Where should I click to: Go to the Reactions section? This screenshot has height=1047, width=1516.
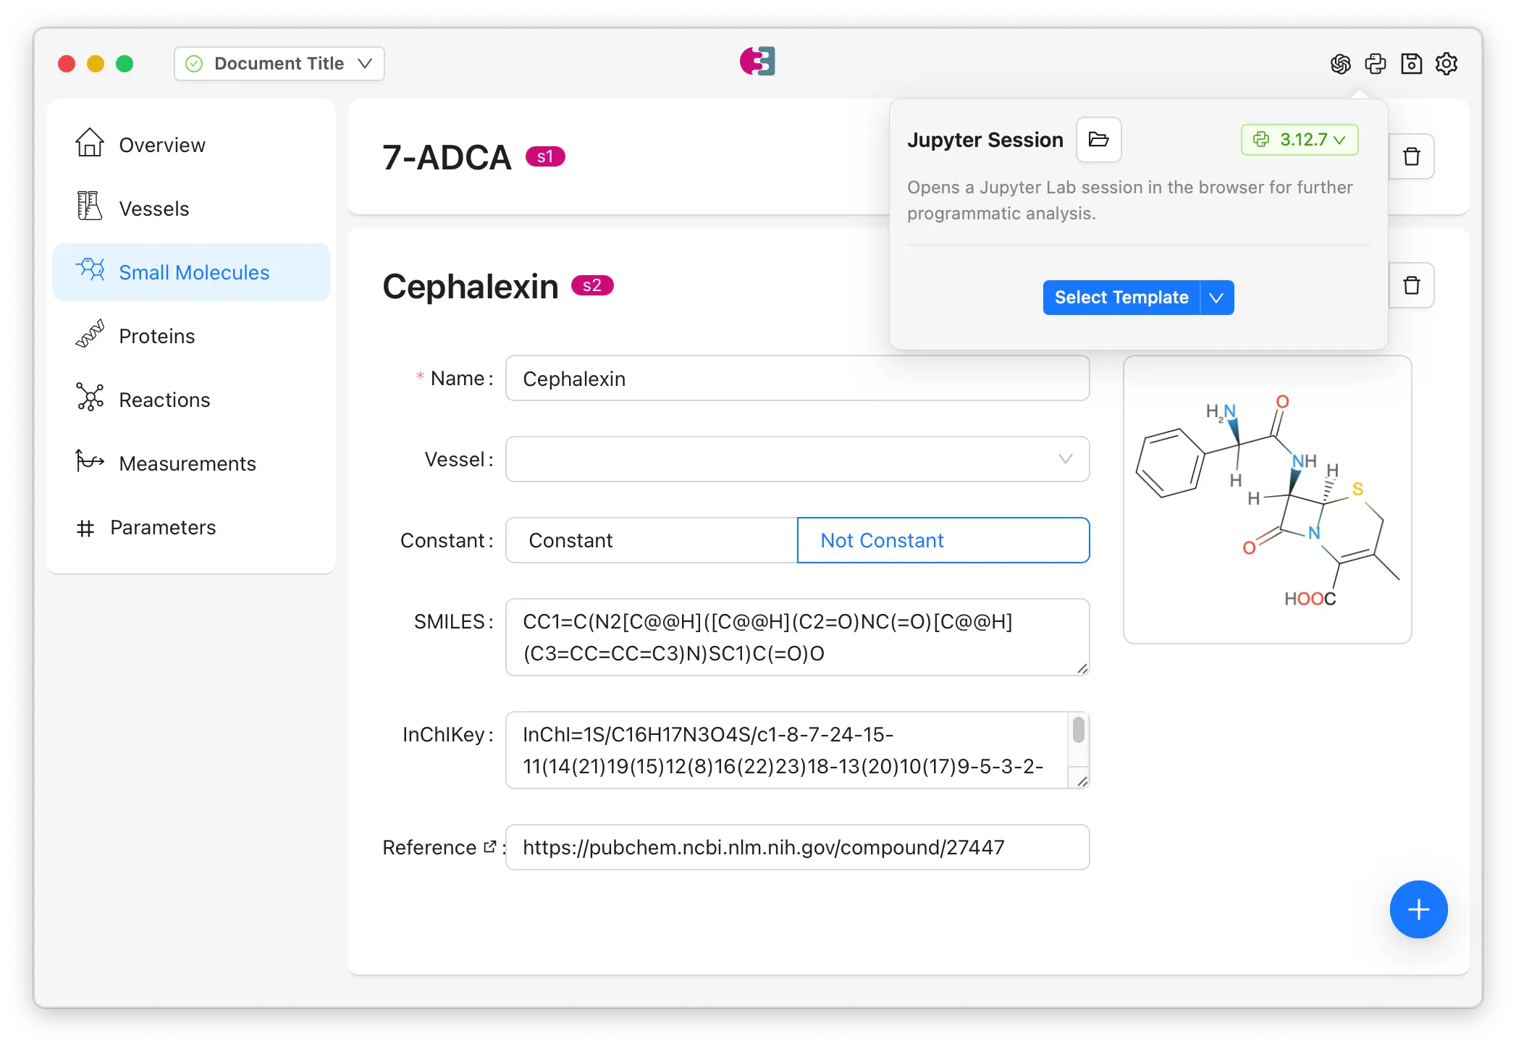(164, 400)
